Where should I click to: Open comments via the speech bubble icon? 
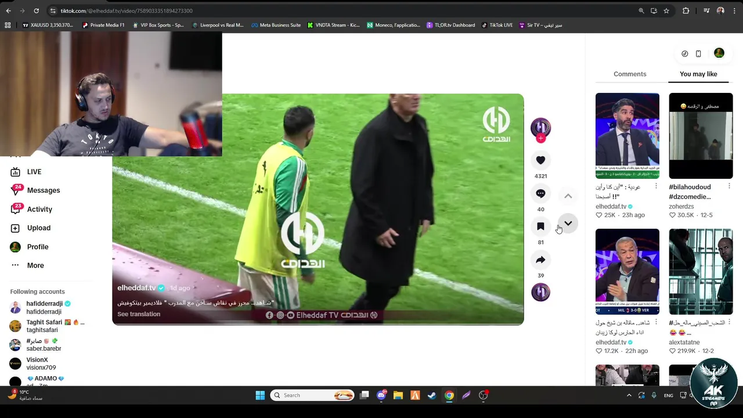pos(540,193)
